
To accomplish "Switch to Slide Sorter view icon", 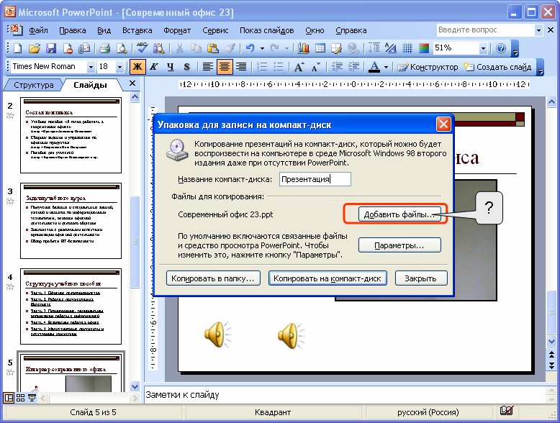I will click(x=20, y=398).
